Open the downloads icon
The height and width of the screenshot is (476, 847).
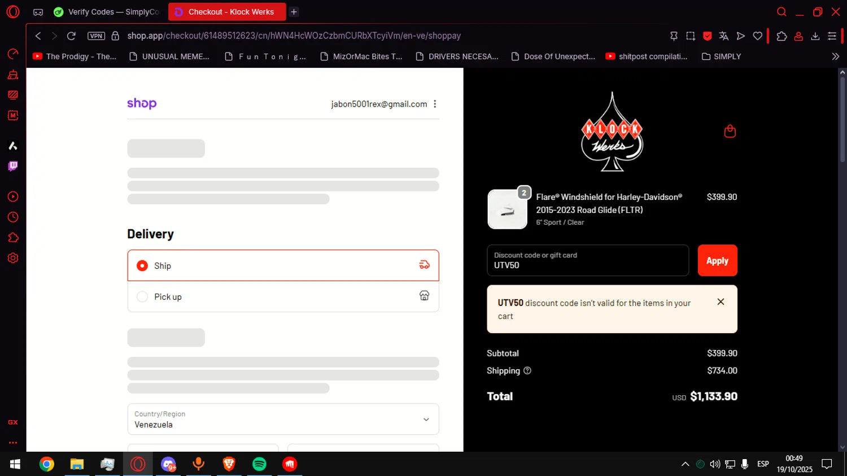pyautogui.click(x=815, y=36)
